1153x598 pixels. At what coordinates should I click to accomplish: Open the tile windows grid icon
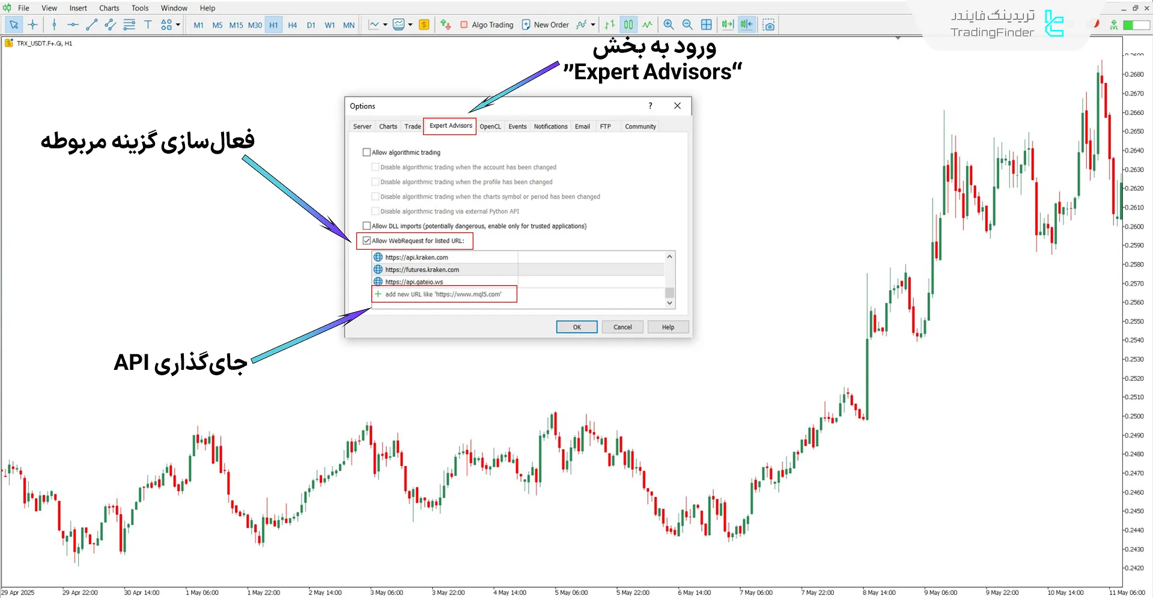click(707, 25)
